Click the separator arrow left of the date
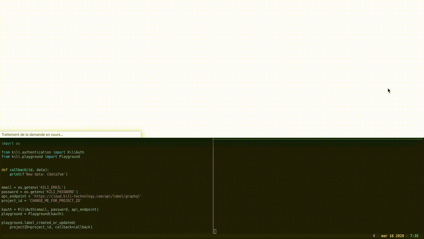This screenshot has height=239, width=424. pyautogui.click(x=379, y=236)
